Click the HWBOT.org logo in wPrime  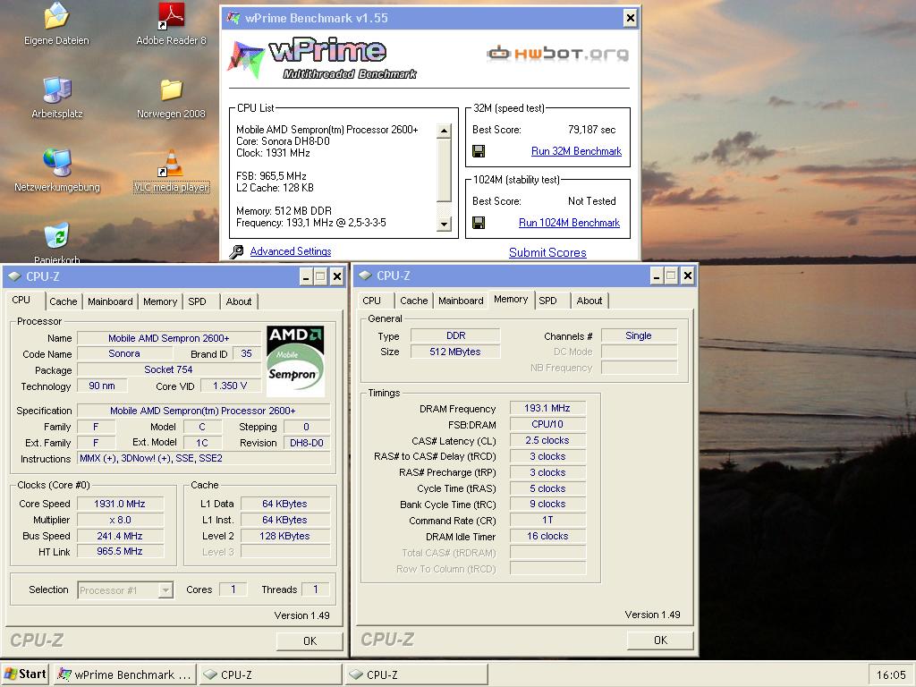(x=558, y=54)
